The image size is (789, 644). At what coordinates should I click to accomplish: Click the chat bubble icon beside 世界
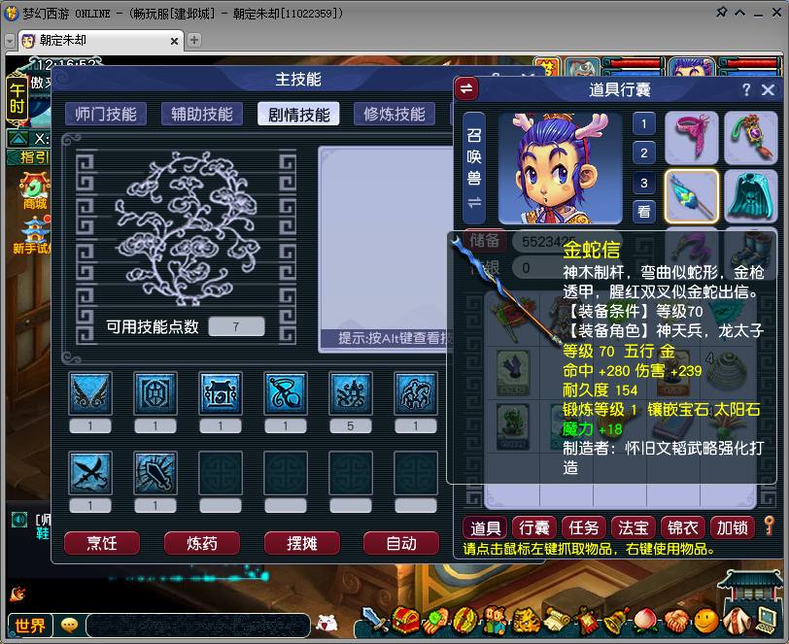click(69, 625)
